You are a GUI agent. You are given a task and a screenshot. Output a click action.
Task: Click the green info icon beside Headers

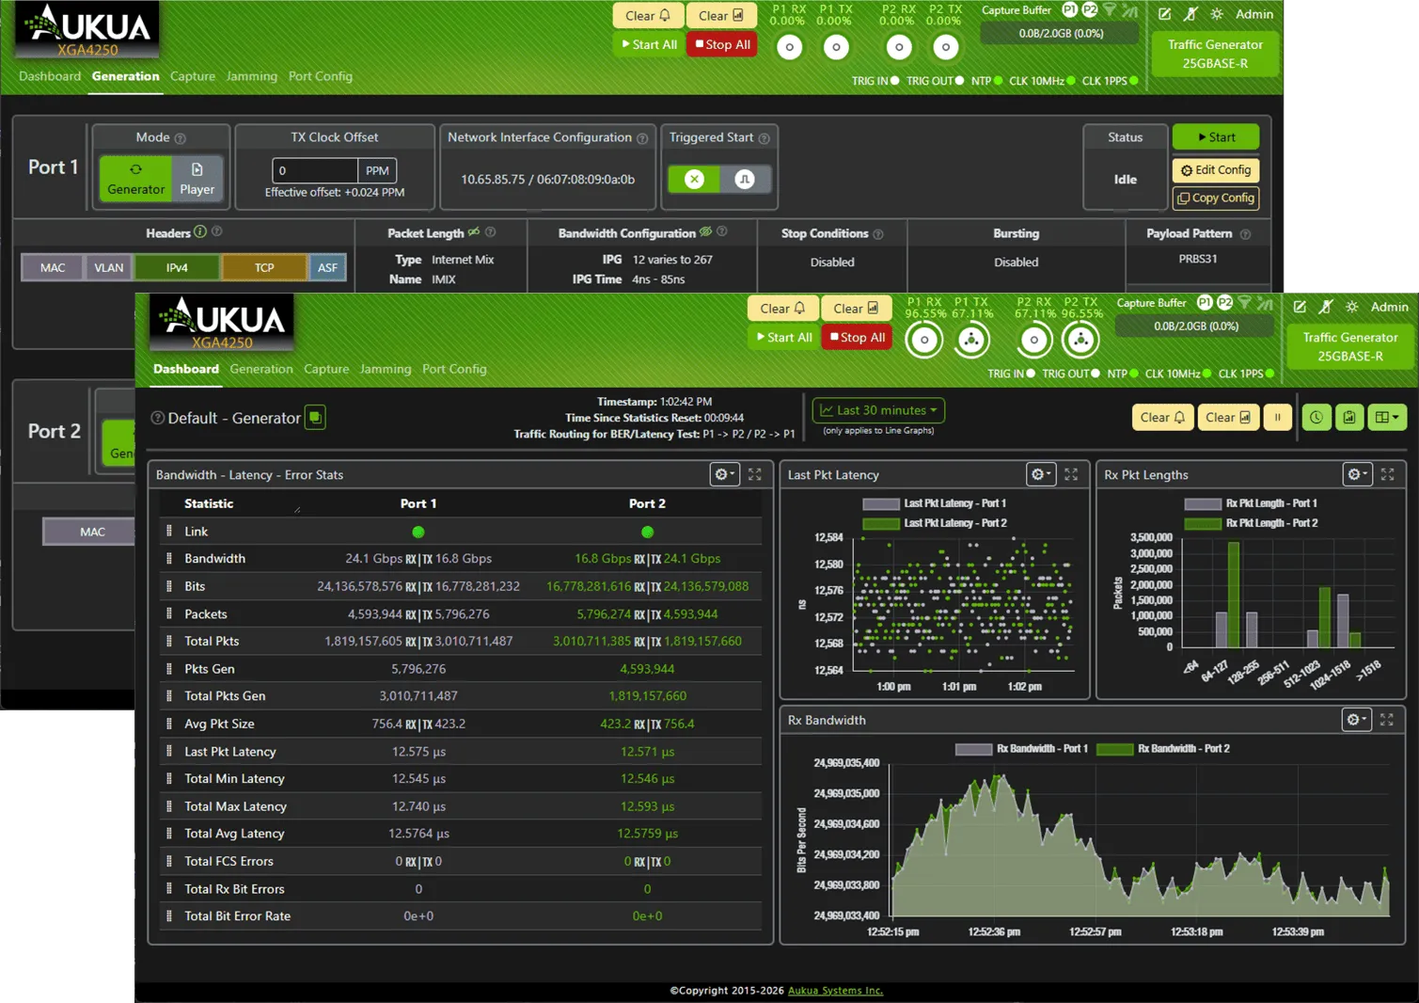pos(200,232)
